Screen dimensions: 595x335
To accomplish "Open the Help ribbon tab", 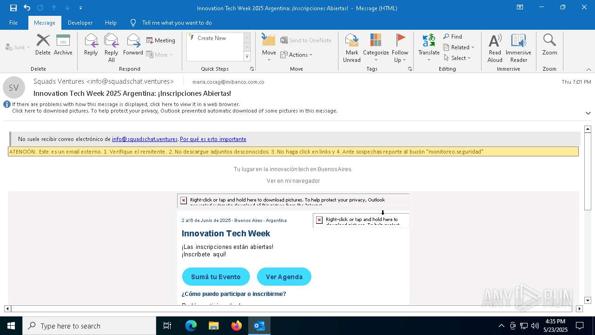I will 111,23.
